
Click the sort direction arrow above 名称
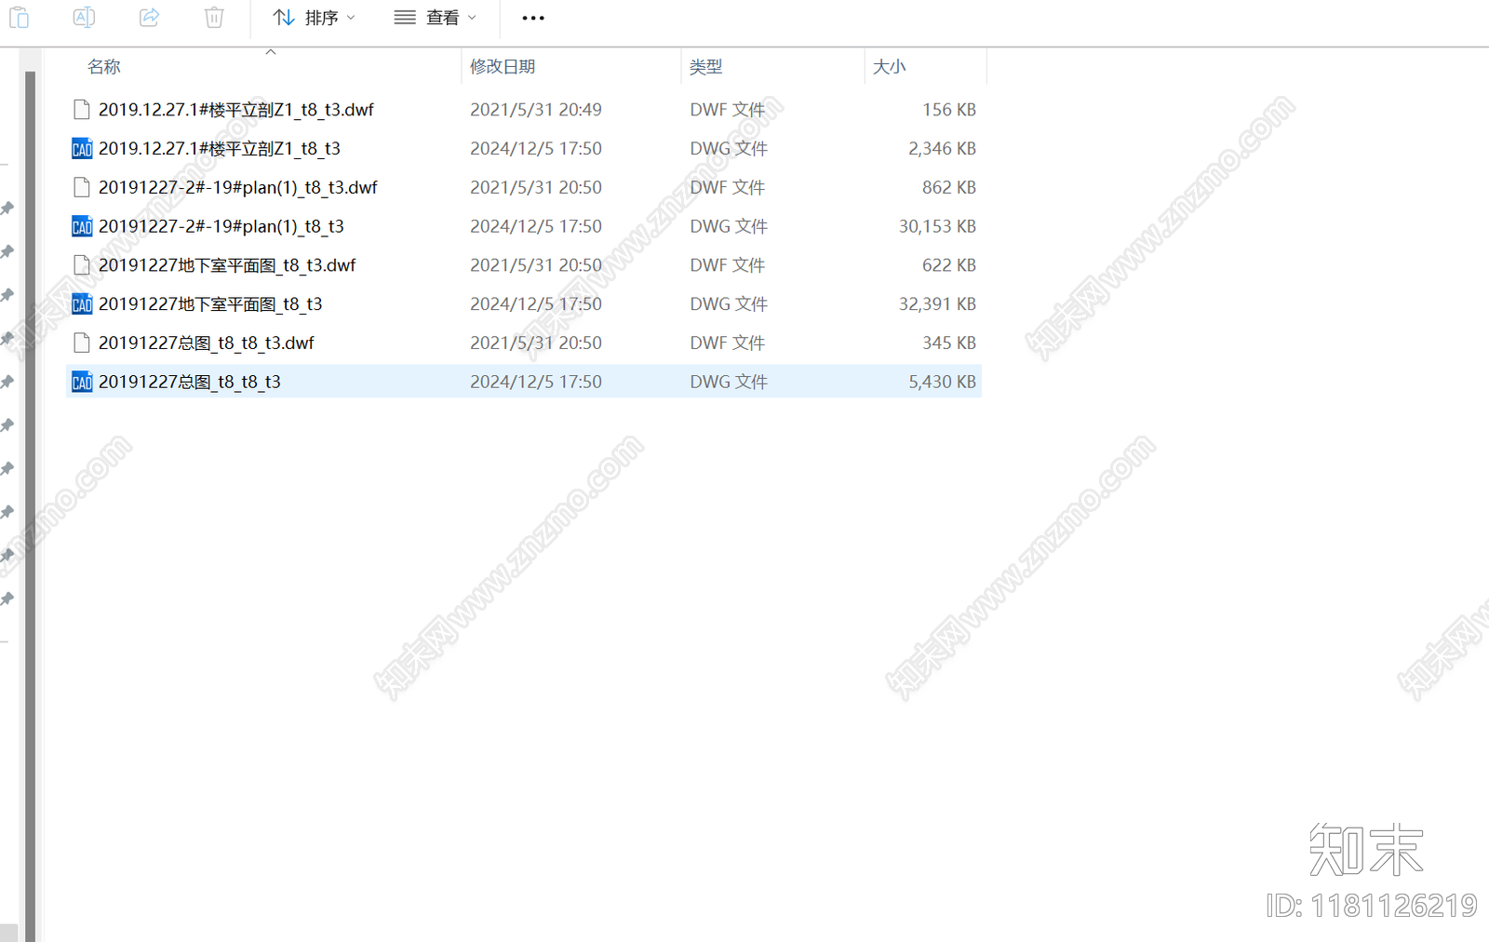coord(271,52)
